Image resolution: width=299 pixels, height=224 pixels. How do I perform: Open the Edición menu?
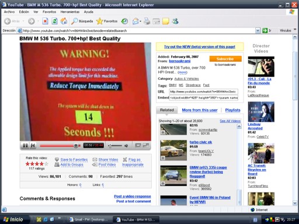pos(24,12)
